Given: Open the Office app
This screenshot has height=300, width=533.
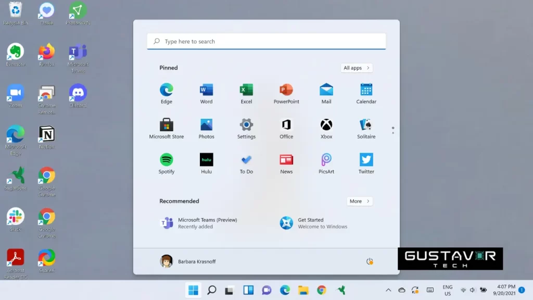Looking at the screenshot, I should (x=286, y=129).
